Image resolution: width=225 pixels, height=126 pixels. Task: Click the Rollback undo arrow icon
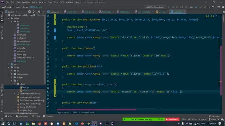[x=213, y=7]
